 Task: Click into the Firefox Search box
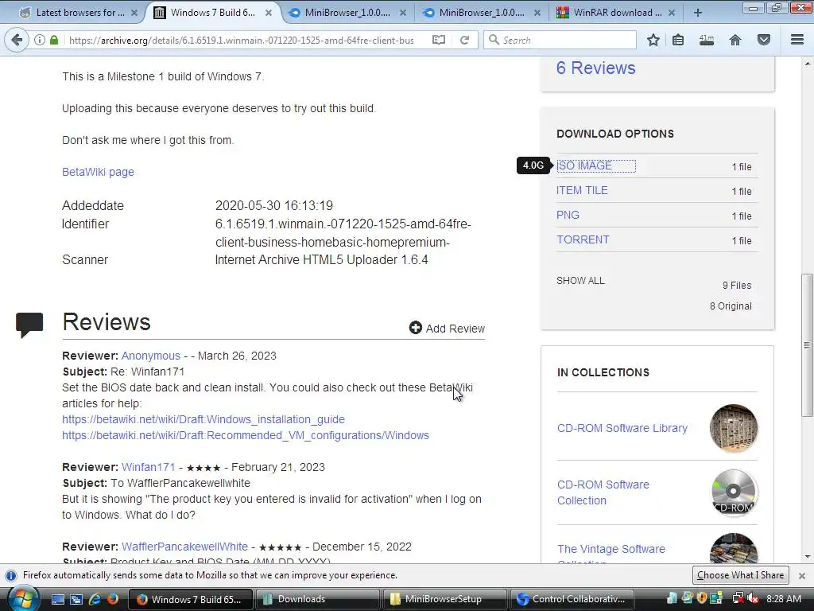pos(560,40)
